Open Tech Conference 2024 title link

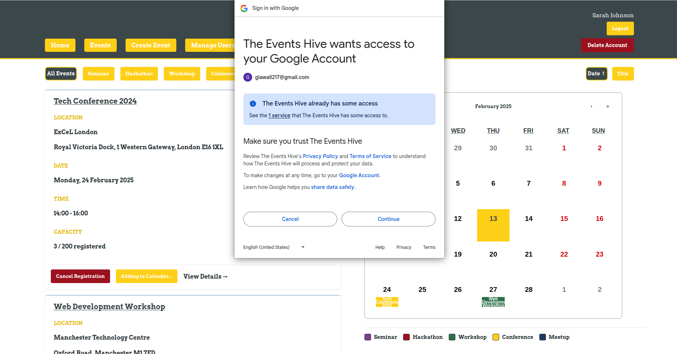95,101
